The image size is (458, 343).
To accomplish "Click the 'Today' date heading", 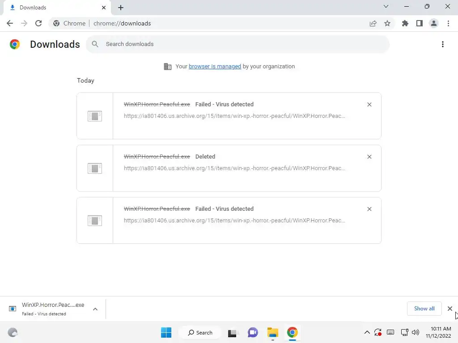I will [x=85, y=80].
